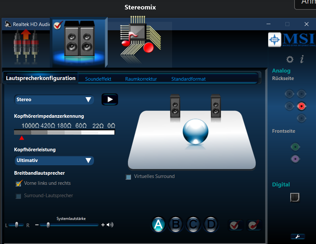316x244 pixels.
Task: Click the information 'i' icon
Action: (301, 59)
